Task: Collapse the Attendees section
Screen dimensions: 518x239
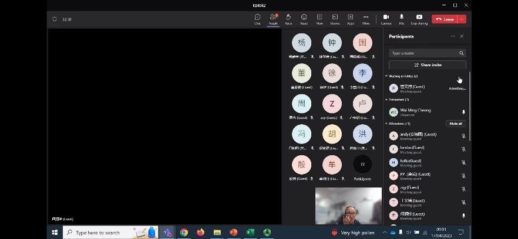Action: coord(386,124)
